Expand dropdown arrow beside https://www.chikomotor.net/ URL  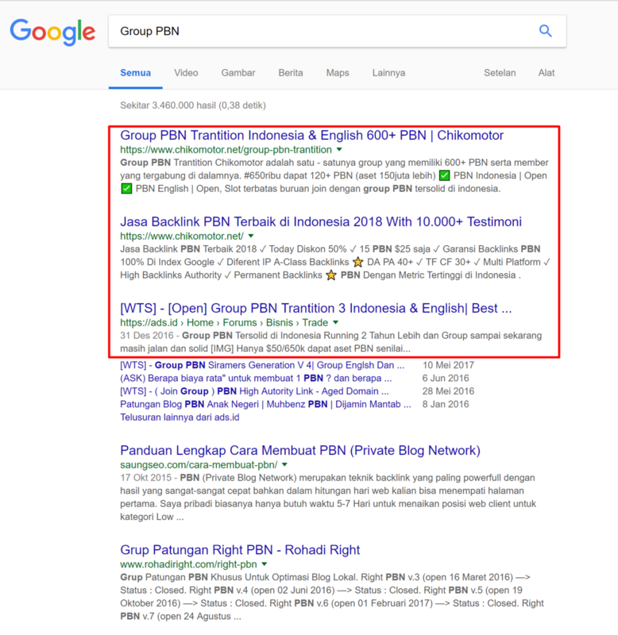pyautogui.click(x=251, y=236)
